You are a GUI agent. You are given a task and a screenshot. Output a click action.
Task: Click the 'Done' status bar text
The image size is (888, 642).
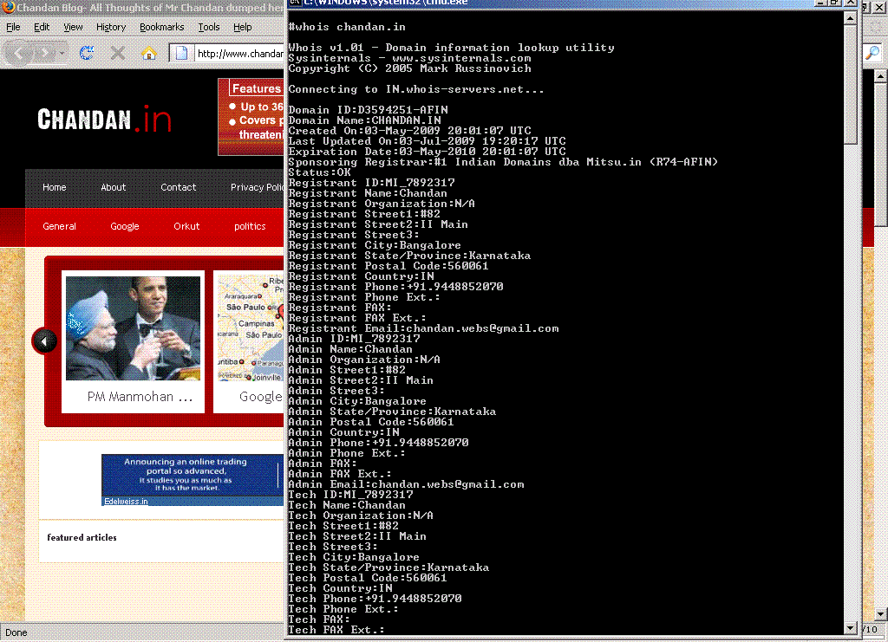pos(16,632)
